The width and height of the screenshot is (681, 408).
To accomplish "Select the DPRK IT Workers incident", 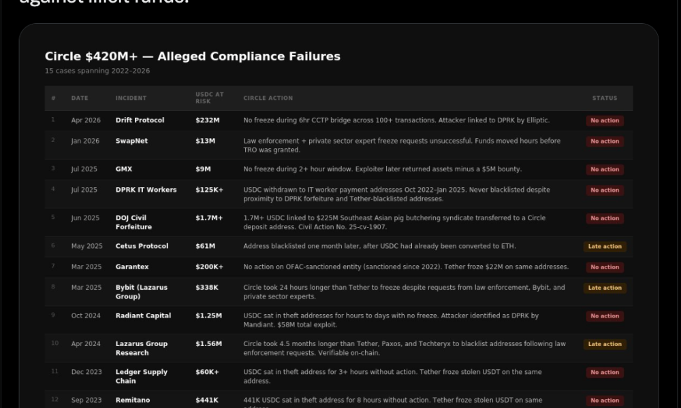I will (146, 190).
